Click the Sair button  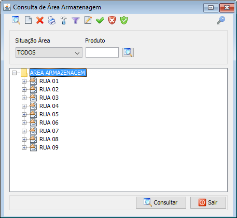208,202
